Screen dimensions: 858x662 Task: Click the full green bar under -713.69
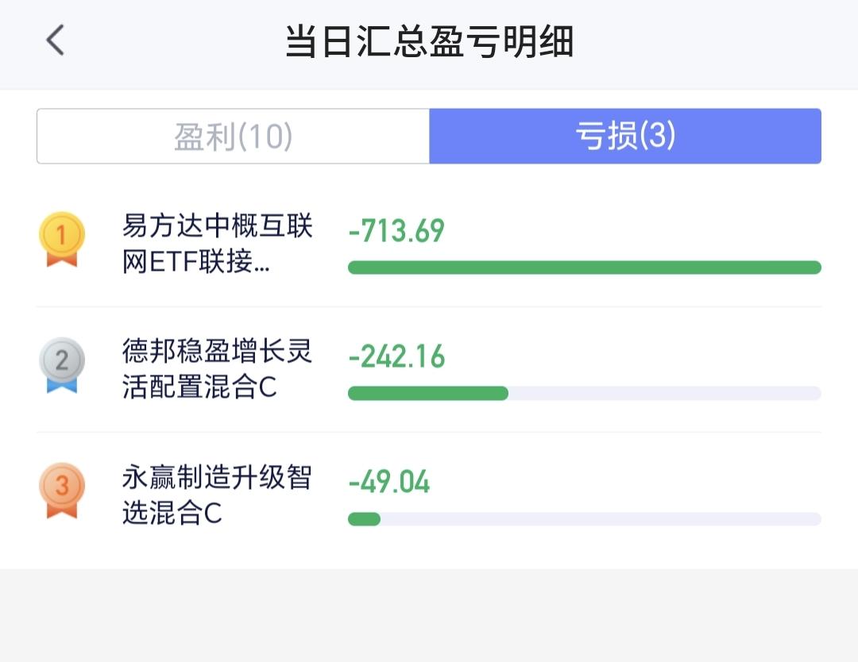coord(585,267)
